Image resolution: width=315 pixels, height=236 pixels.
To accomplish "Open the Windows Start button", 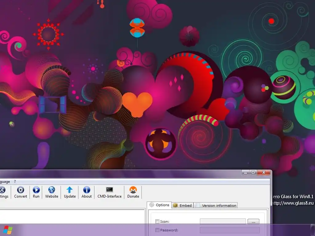I will pos(7,230).
